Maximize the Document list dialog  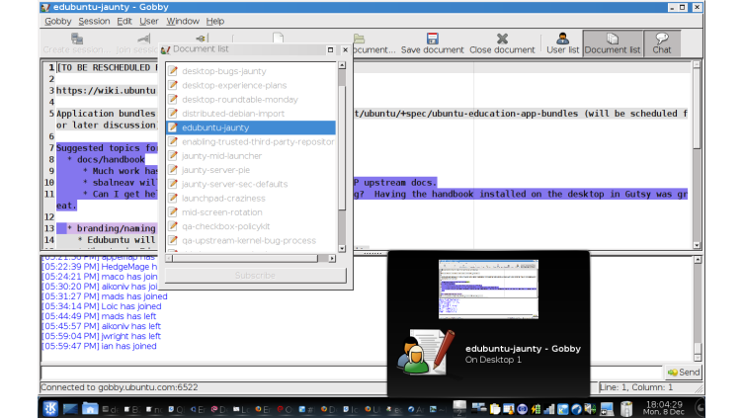point(330,49)
